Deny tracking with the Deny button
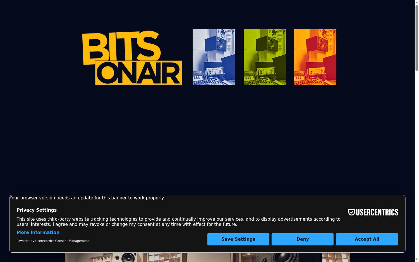 point(303,239)
